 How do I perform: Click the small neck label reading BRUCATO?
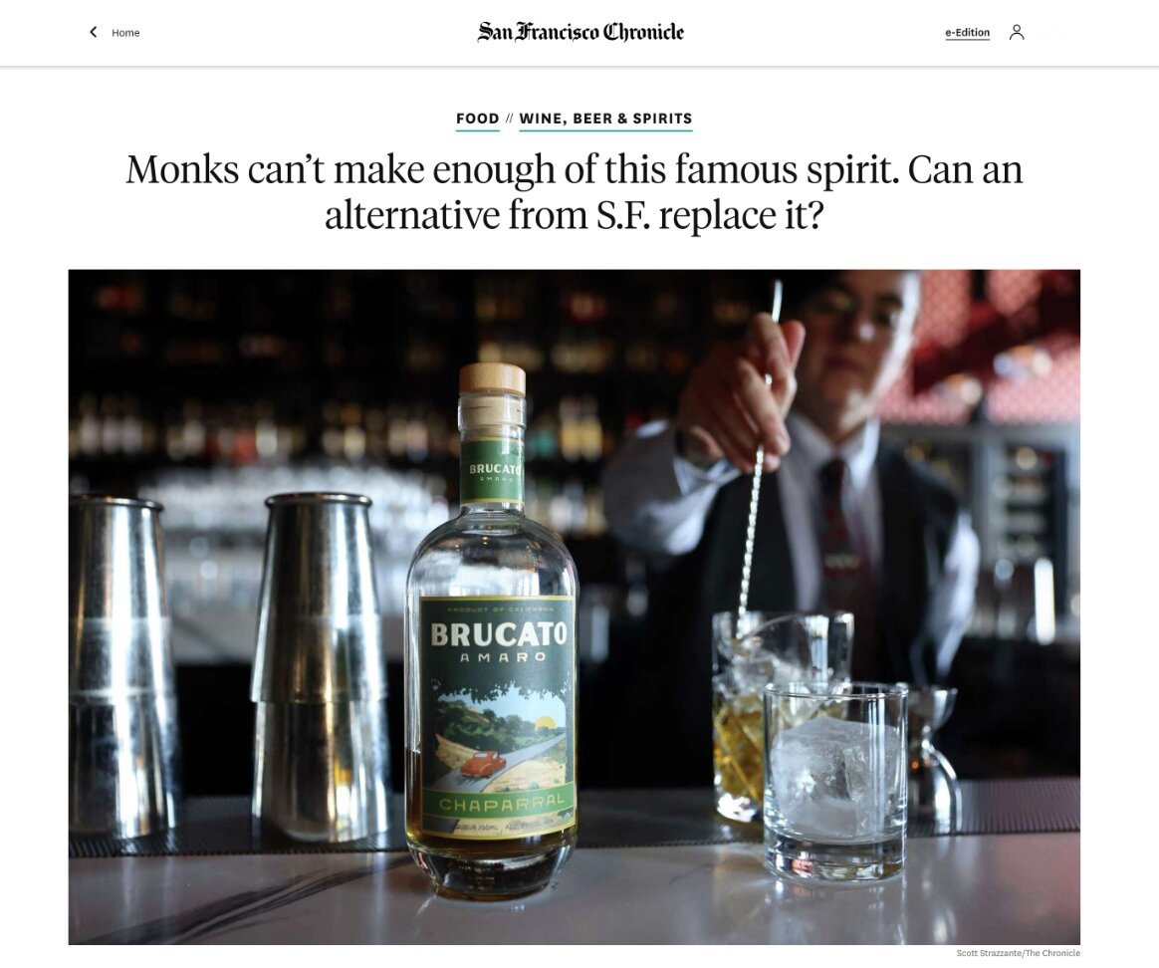coord(494,472)
